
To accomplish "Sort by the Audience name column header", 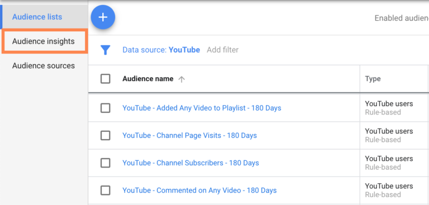I will pyautogui.click(x=147, y=79).
